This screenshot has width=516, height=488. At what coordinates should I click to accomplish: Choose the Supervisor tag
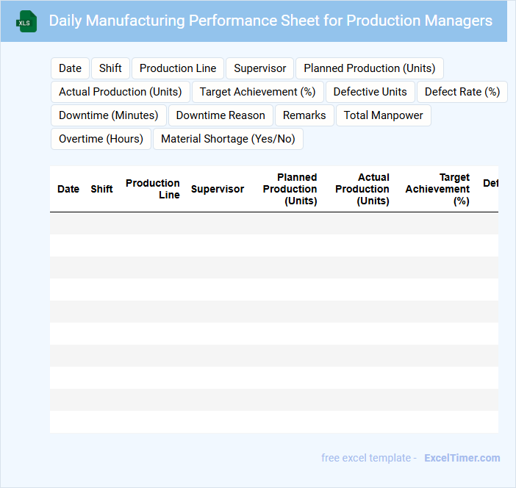click(x=260, y=68)
